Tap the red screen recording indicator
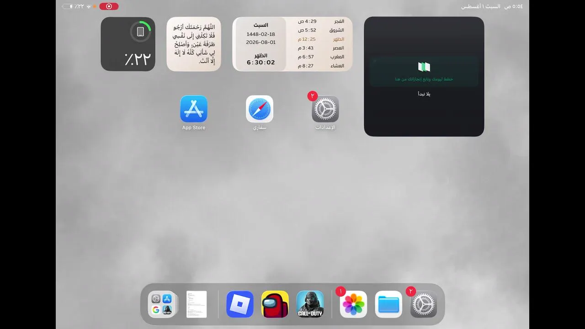This screenshot has width=585, height=329. 109,6
